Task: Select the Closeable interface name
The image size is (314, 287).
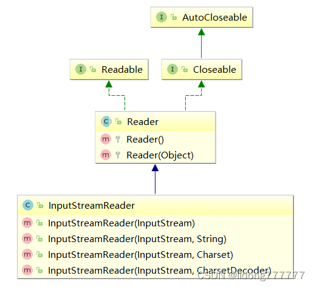Action: [214, 70]
